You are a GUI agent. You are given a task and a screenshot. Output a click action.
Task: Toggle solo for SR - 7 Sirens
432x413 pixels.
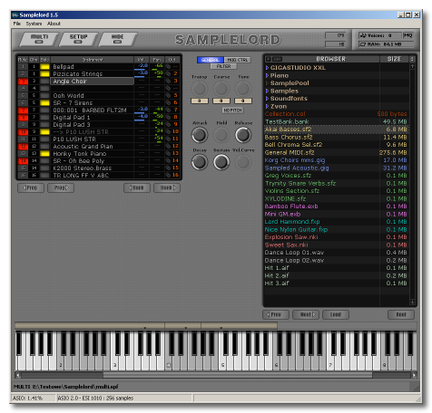coord(44,102)
